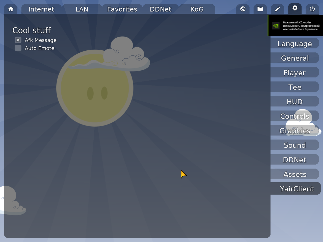323x242 pixels.
Task: Go to the home start menu
Action: coord(11,9)
